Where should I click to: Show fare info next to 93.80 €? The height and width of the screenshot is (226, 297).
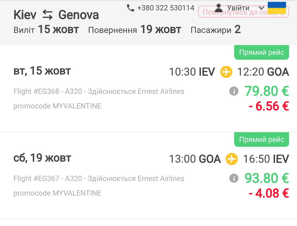click(x=234, y=178)
